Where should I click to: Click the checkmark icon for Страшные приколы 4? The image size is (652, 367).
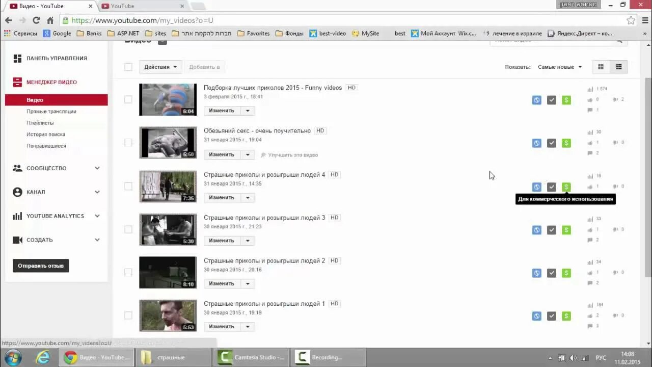(x=551, y=187)
